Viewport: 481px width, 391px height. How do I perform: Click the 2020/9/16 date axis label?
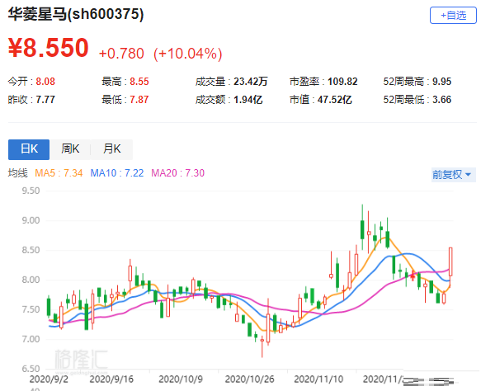[111, 379]
